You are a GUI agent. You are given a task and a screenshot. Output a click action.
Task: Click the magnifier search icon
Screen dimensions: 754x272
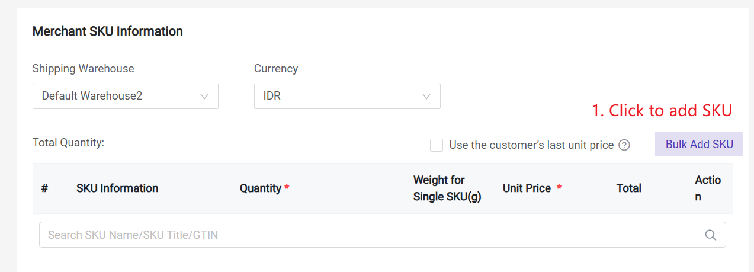711,235
